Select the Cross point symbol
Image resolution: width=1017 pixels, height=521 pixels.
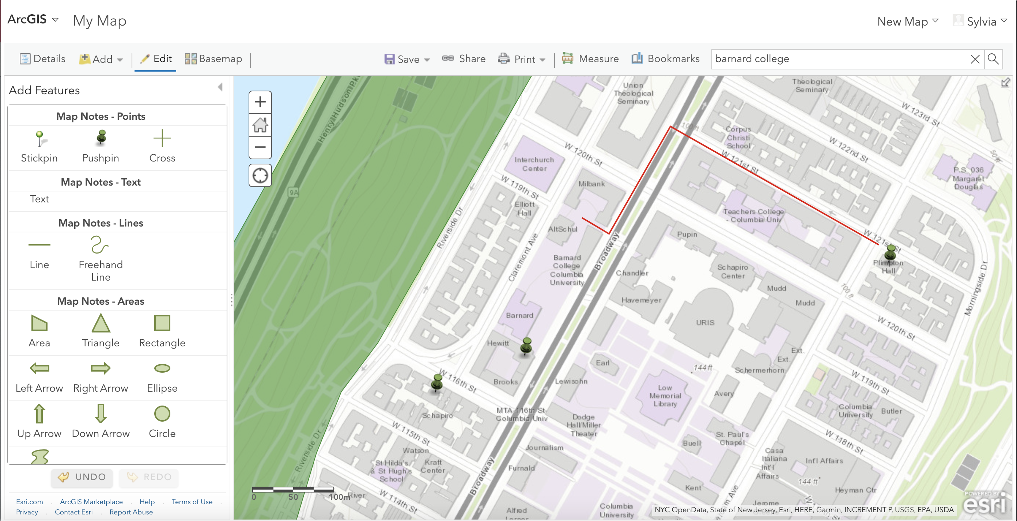162,147
